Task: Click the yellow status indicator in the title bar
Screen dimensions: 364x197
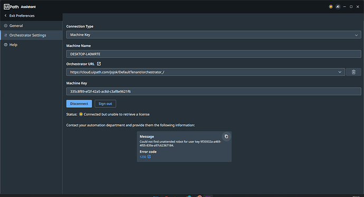Action: coord(331,7)
